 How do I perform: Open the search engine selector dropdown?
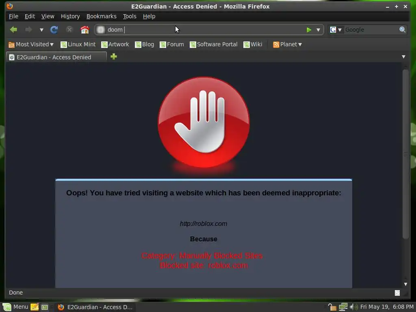pyautogui.click(x=336, y=30)
